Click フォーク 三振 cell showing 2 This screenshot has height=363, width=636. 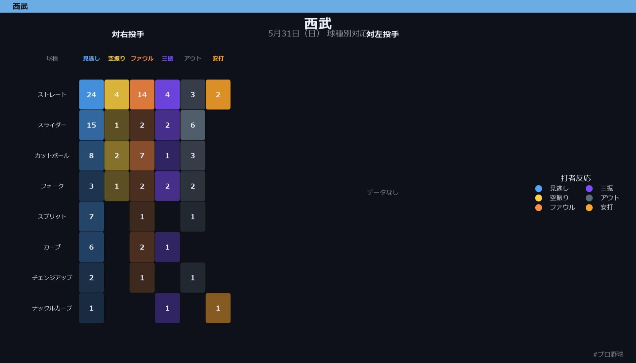point(167,186)
